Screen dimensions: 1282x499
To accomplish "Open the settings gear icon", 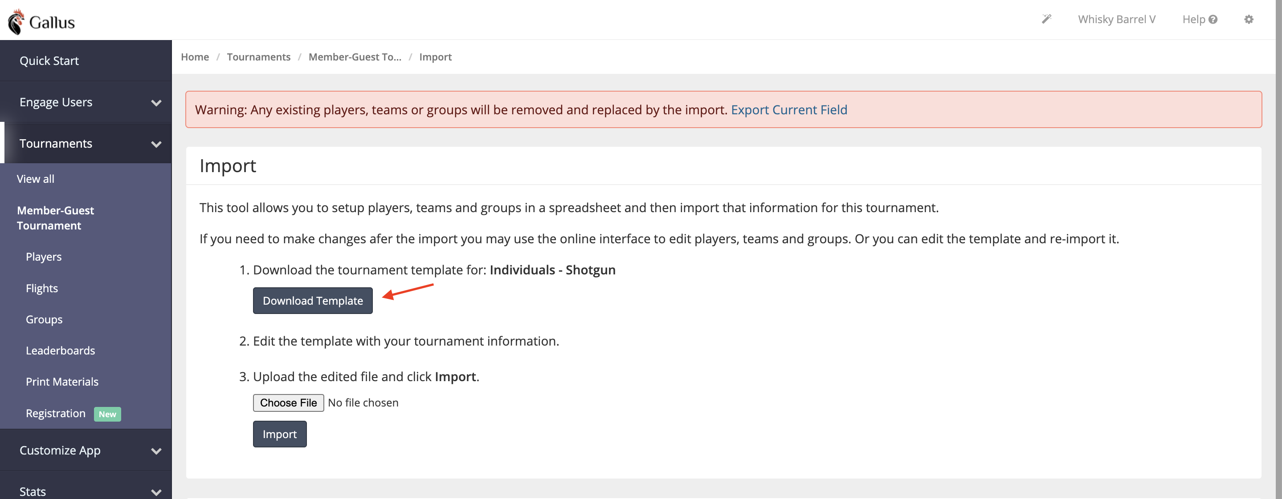I will [x=1248, y=20].
